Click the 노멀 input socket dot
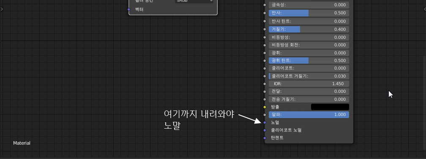Image resolution: width=426 pixels, height=159 pixels. coord(265,123)
